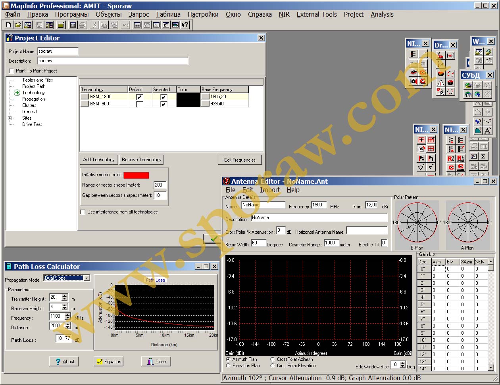The image size is (500, 385).
Task: Click the antenna Description text field
Action: coord(319,218)
